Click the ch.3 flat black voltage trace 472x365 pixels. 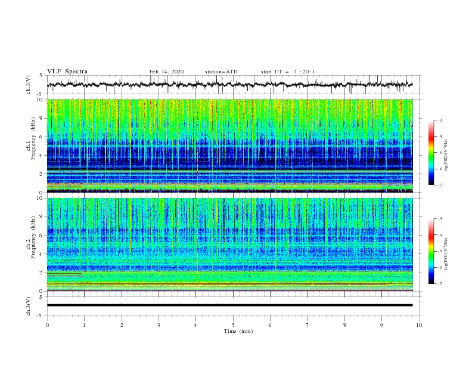[x=229, y=305]
